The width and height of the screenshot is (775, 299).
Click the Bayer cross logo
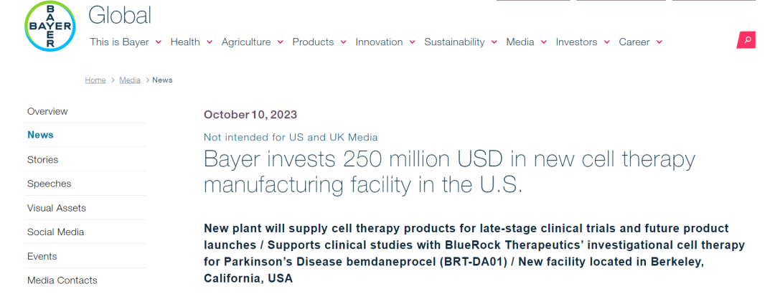(x=50, y=27)
